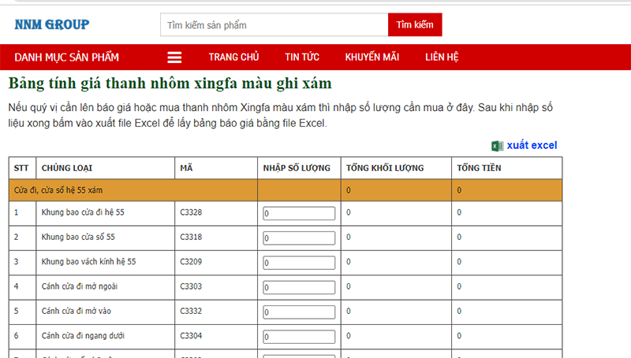Select the 'Khung bao cửa đi hệ 55' cell
Viewport: 631px width, 358px height.
pos(106,213)
